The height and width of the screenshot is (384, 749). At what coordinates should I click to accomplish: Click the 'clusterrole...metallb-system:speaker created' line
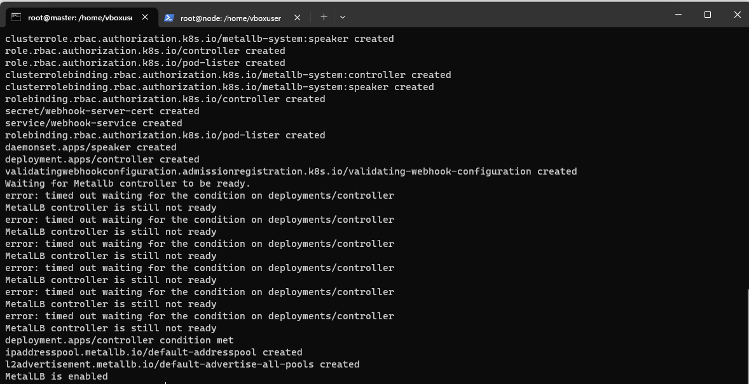click(200, 39)
